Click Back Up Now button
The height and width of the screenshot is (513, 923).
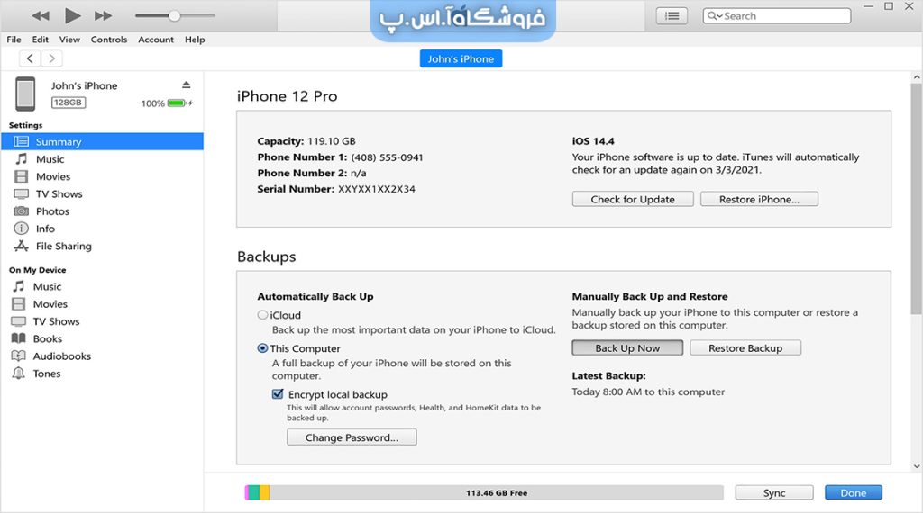(627, 348)
